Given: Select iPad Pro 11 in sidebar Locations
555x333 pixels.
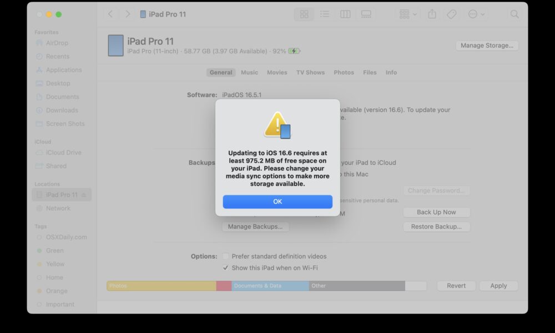Looking at the screenshot, I should (62, 195).
